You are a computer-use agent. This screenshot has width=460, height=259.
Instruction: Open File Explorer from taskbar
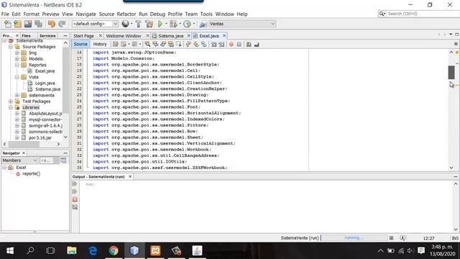click(x=72, y=250)
